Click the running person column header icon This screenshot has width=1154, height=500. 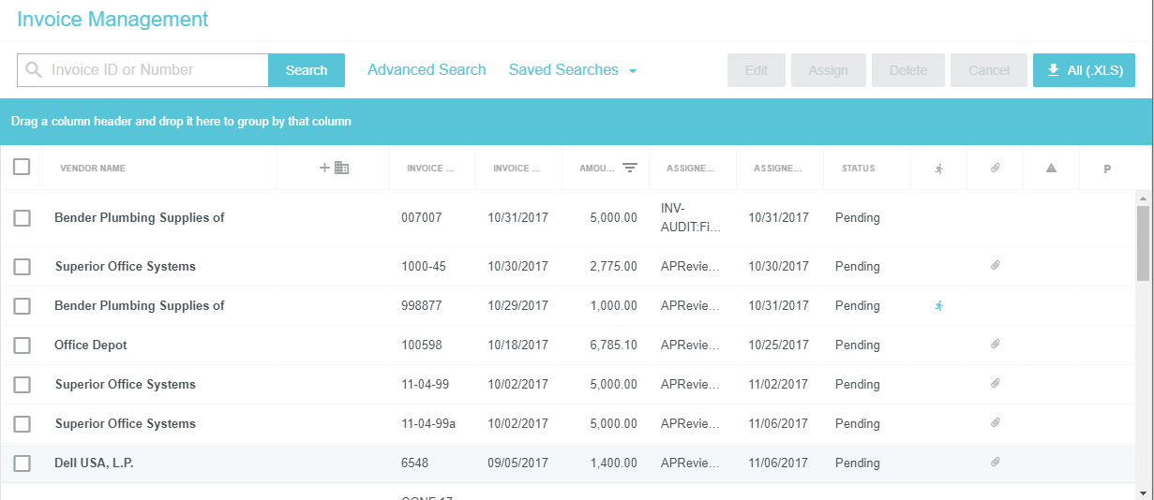point(938,169)
